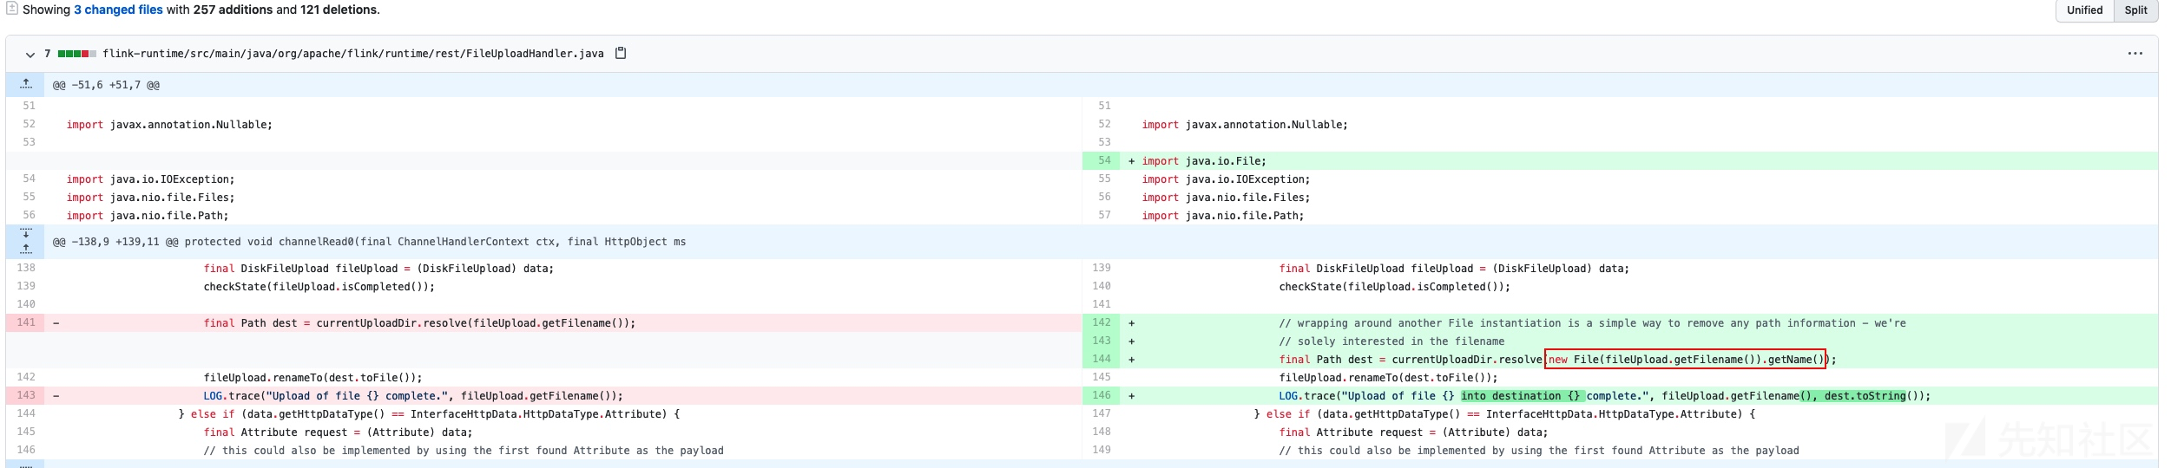Select left line number 143
This screenshot has height=468, width=2171.
[x=26, y=395]
